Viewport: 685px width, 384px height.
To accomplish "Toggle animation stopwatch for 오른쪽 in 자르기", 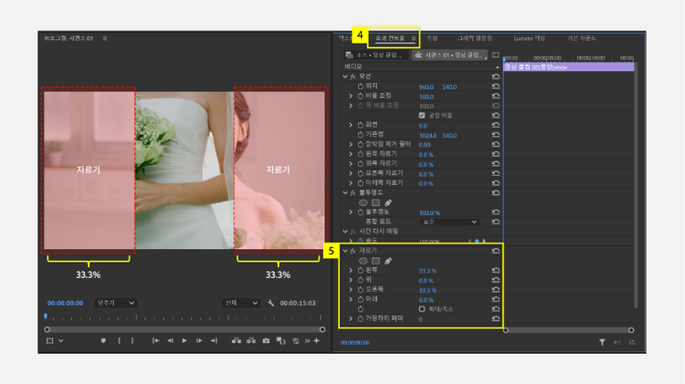I will (361, 290).
